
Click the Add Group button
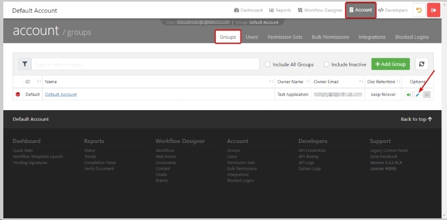[390, 64]
